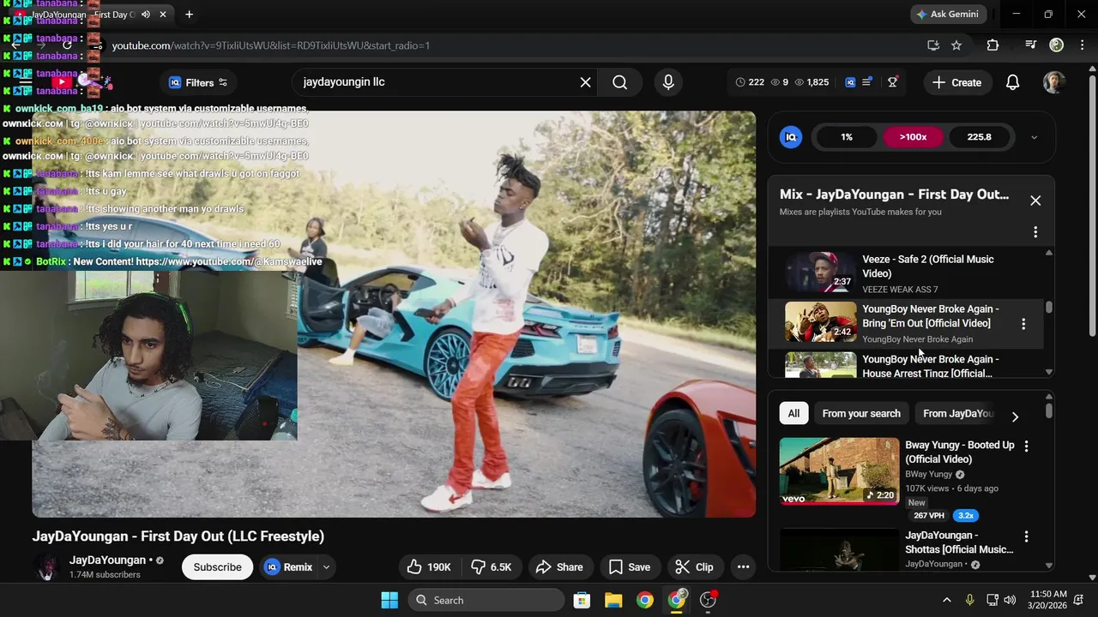Screen dimensions: 1098x617
Task: Open options for JayDaYoungan Shottas video
Action: click(1026, 536)
